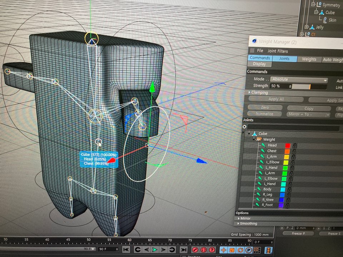Image resolution: width=343 pixels, height=257 pixels.
Task: Click the Copy button
Action: pos(309,109)
